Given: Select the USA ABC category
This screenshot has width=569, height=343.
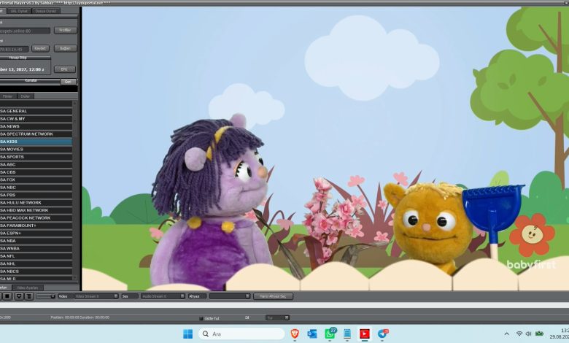Looking at the screenshot, I should pyautogui.click(x=36, y=164).
